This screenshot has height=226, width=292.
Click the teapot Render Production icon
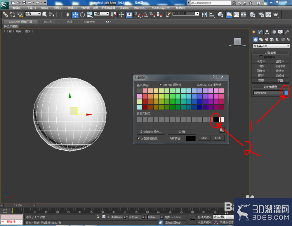pos(275,15)
